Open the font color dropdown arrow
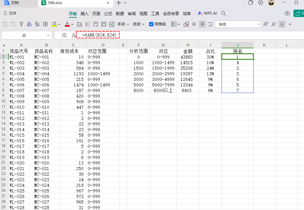 72,24
